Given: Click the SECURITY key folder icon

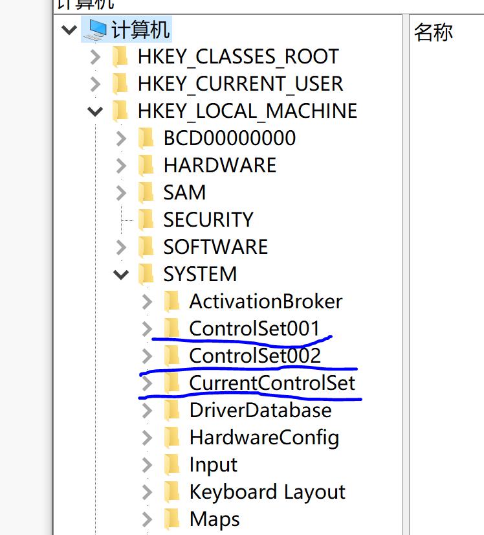Looking at the screenshot, I should 146,220.
